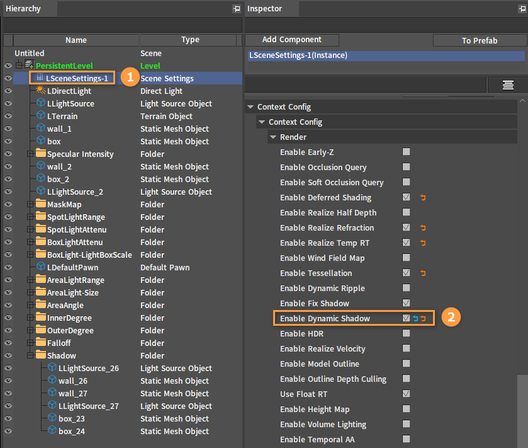528x448 pixels.
Task: Switch to the Inspector tab
Action: (271, 9)
